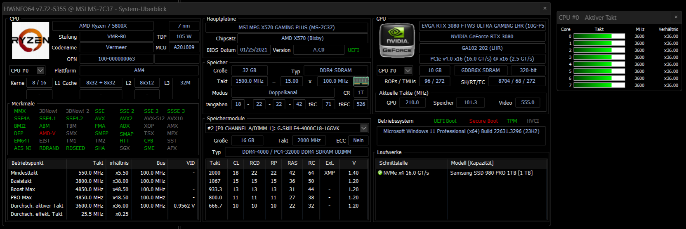Image resolution: width=686 pixels, height=229 pixels.
Task: Click the Samsung SSD 980 PRO 1TB drive entry
Action: [x=491, y=173]
